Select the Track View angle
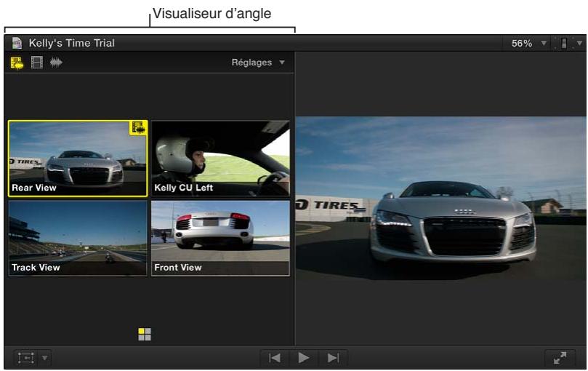The width and height of the screenshot is (588, 371). click(x=78, y=239)
